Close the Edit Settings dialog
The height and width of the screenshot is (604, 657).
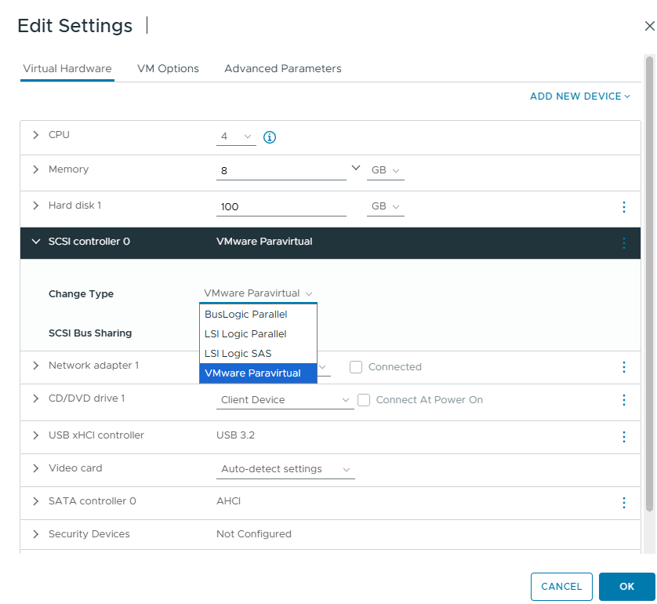pos(648,26)
